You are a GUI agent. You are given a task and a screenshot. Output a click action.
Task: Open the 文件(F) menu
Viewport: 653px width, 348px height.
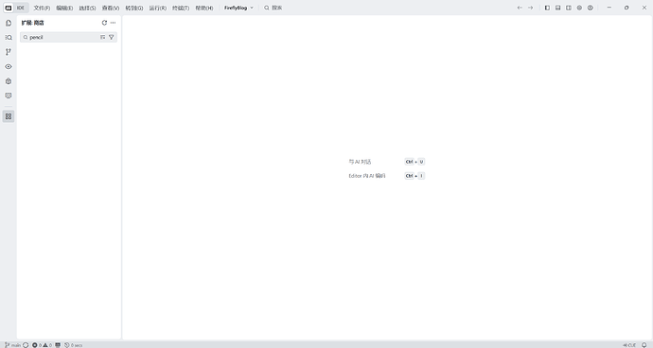pos(42,8)
